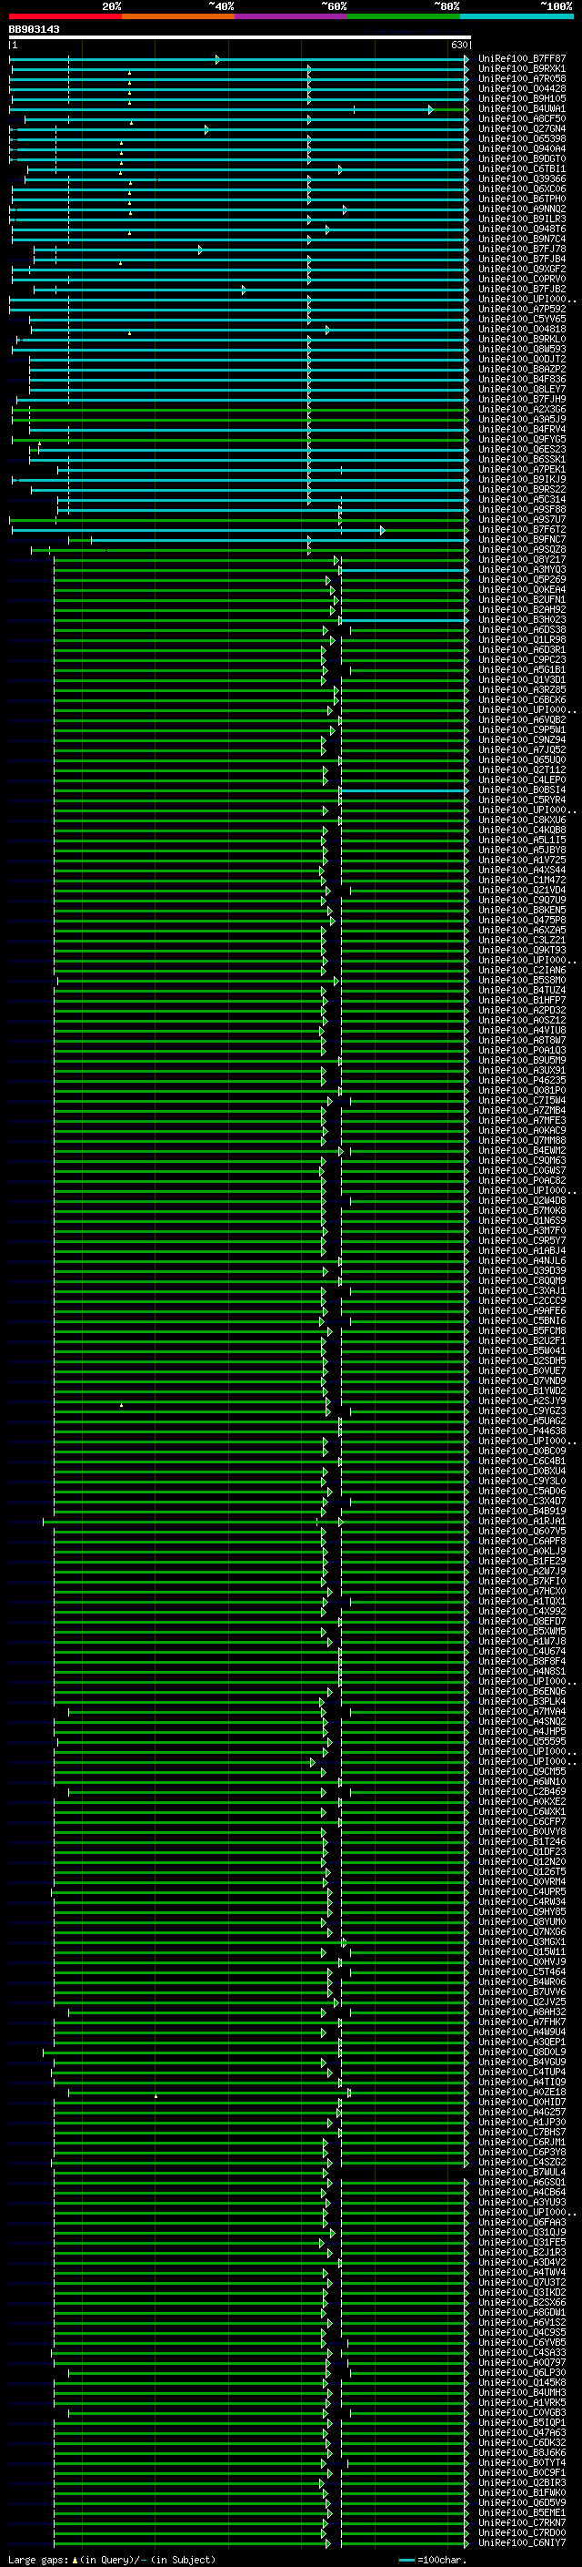The height and width of the screenshot is (2567, 582).
Task: Select label UniRef100_A3MYQ3
Action: click(x=522, y=569)
